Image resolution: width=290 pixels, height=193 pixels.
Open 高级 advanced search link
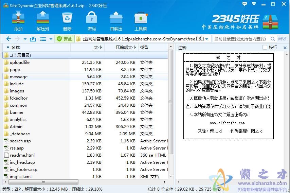[x=282, y=39]
